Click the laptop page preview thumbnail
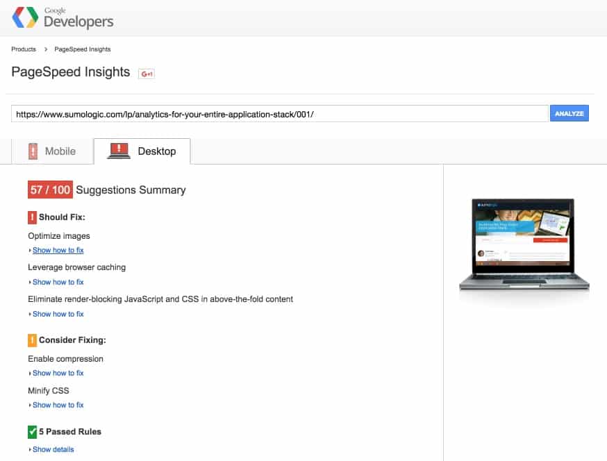Viewport: 607px width, 461px height. [524, 245]
